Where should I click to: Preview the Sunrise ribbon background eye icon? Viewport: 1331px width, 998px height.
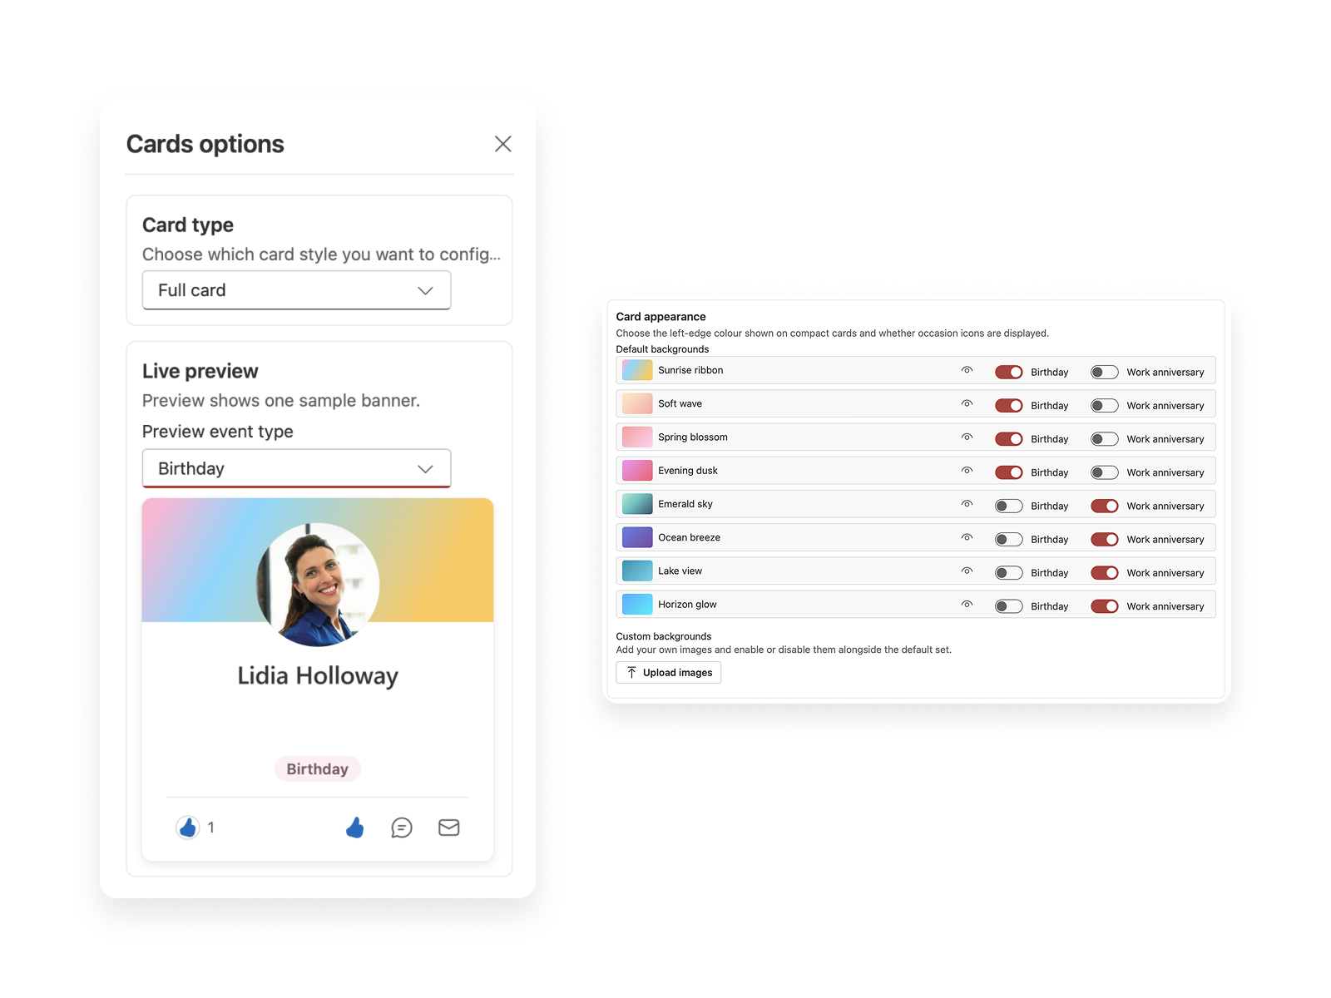click(967, 370)
